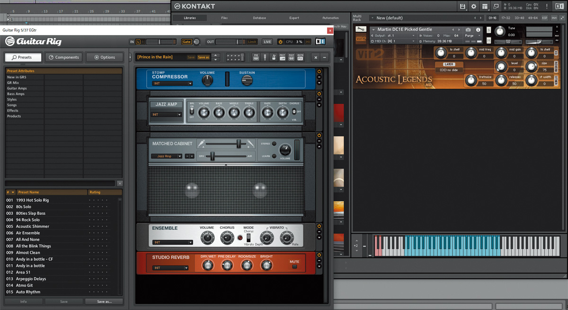Click the LAYER button in Acoustic Legends
This screenshot has height=310, width=568.
(x=449, y=64)
